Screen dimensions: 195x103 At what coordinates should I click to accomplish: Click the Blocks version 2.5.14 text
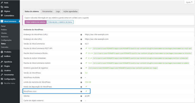pyautogui.click(x=90, y=53)
